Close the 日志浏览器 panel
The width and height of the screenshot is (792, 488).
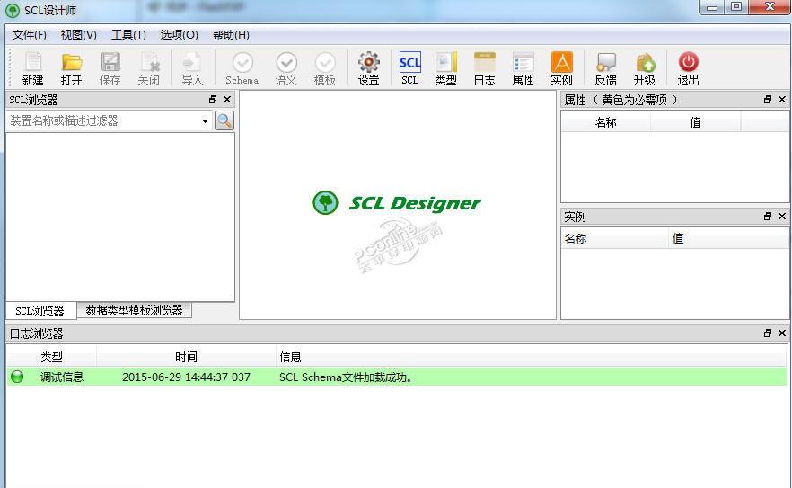tap(782, 333)
